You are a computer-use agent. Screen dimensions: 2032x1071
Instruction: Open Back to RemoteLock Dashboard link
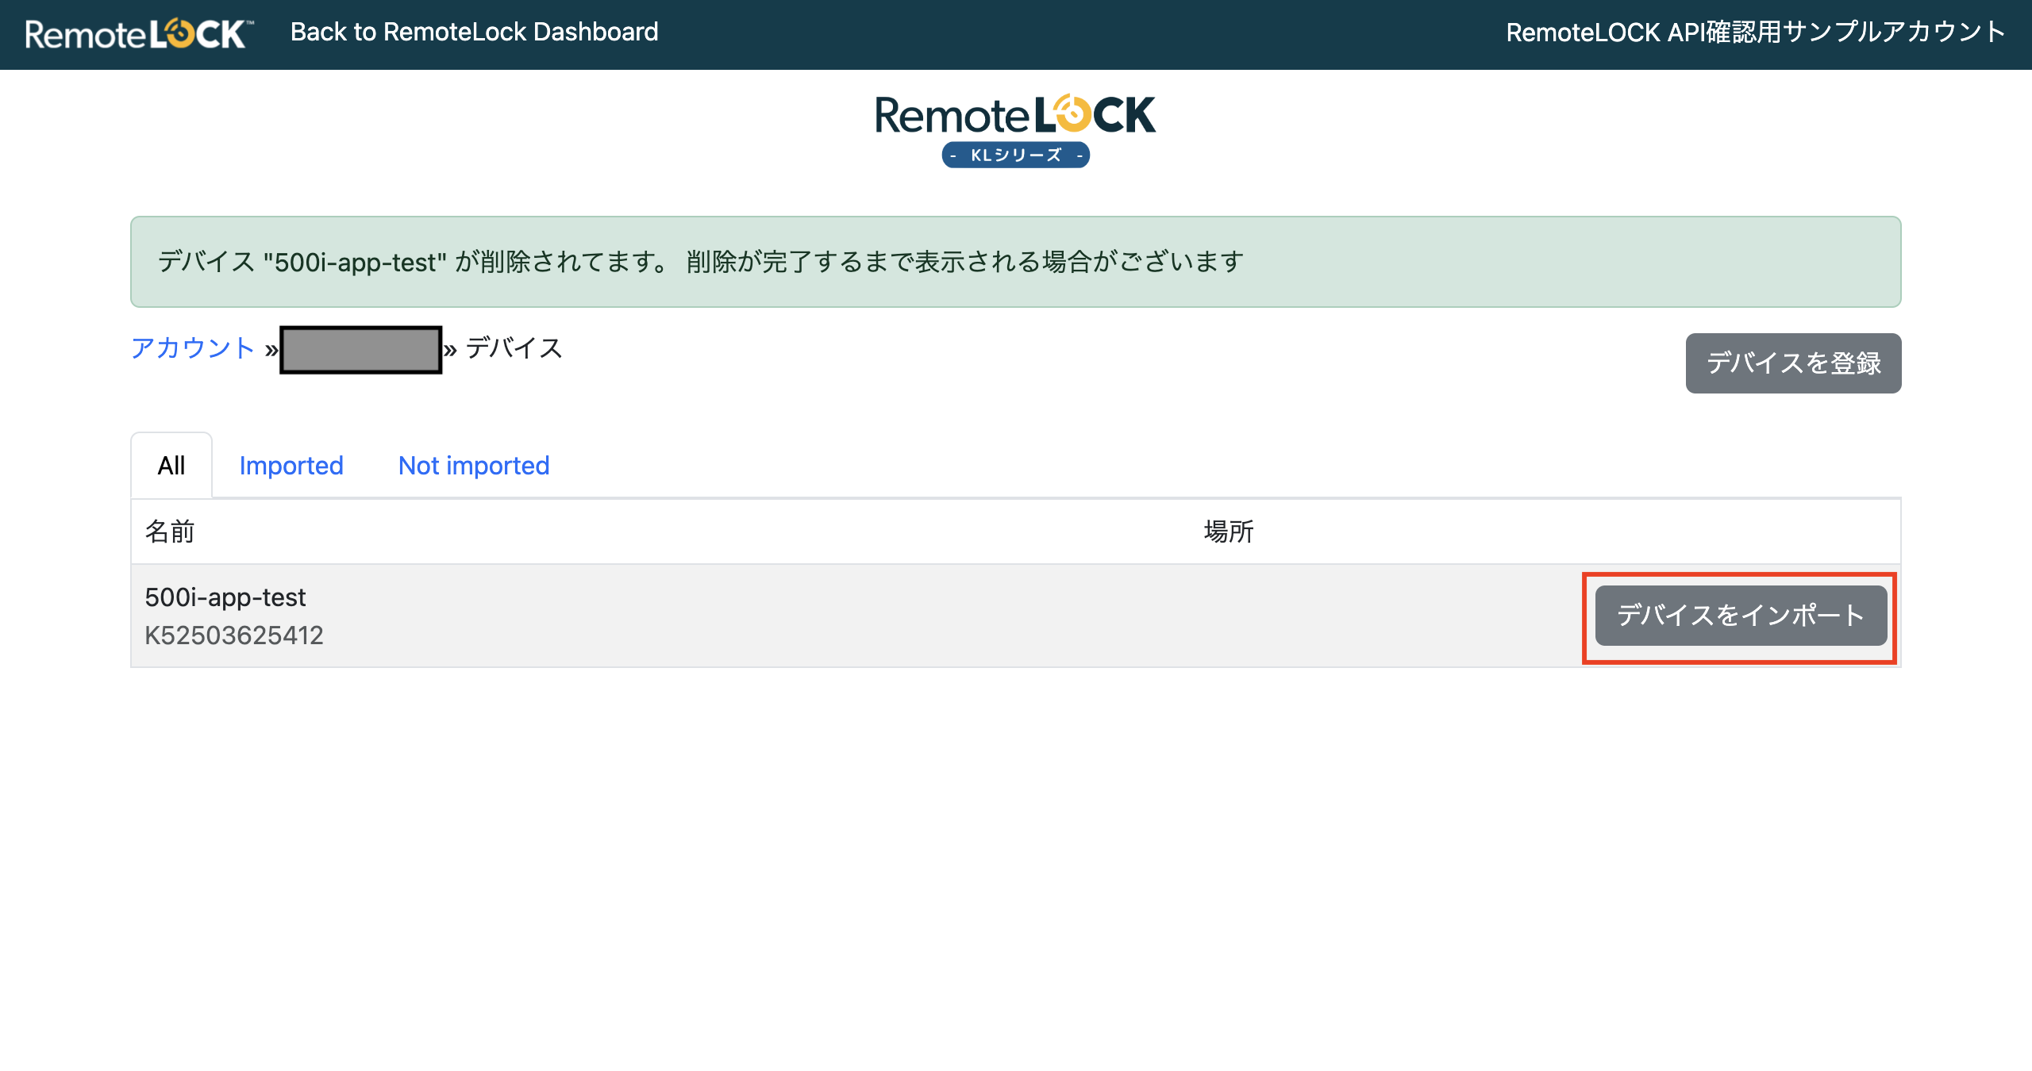pos(474,32)
